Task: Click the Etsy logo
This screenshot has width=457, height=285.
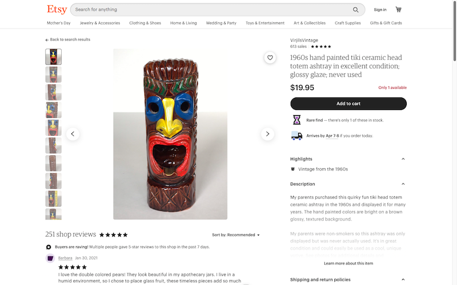Action: click(x=57, y=10)
